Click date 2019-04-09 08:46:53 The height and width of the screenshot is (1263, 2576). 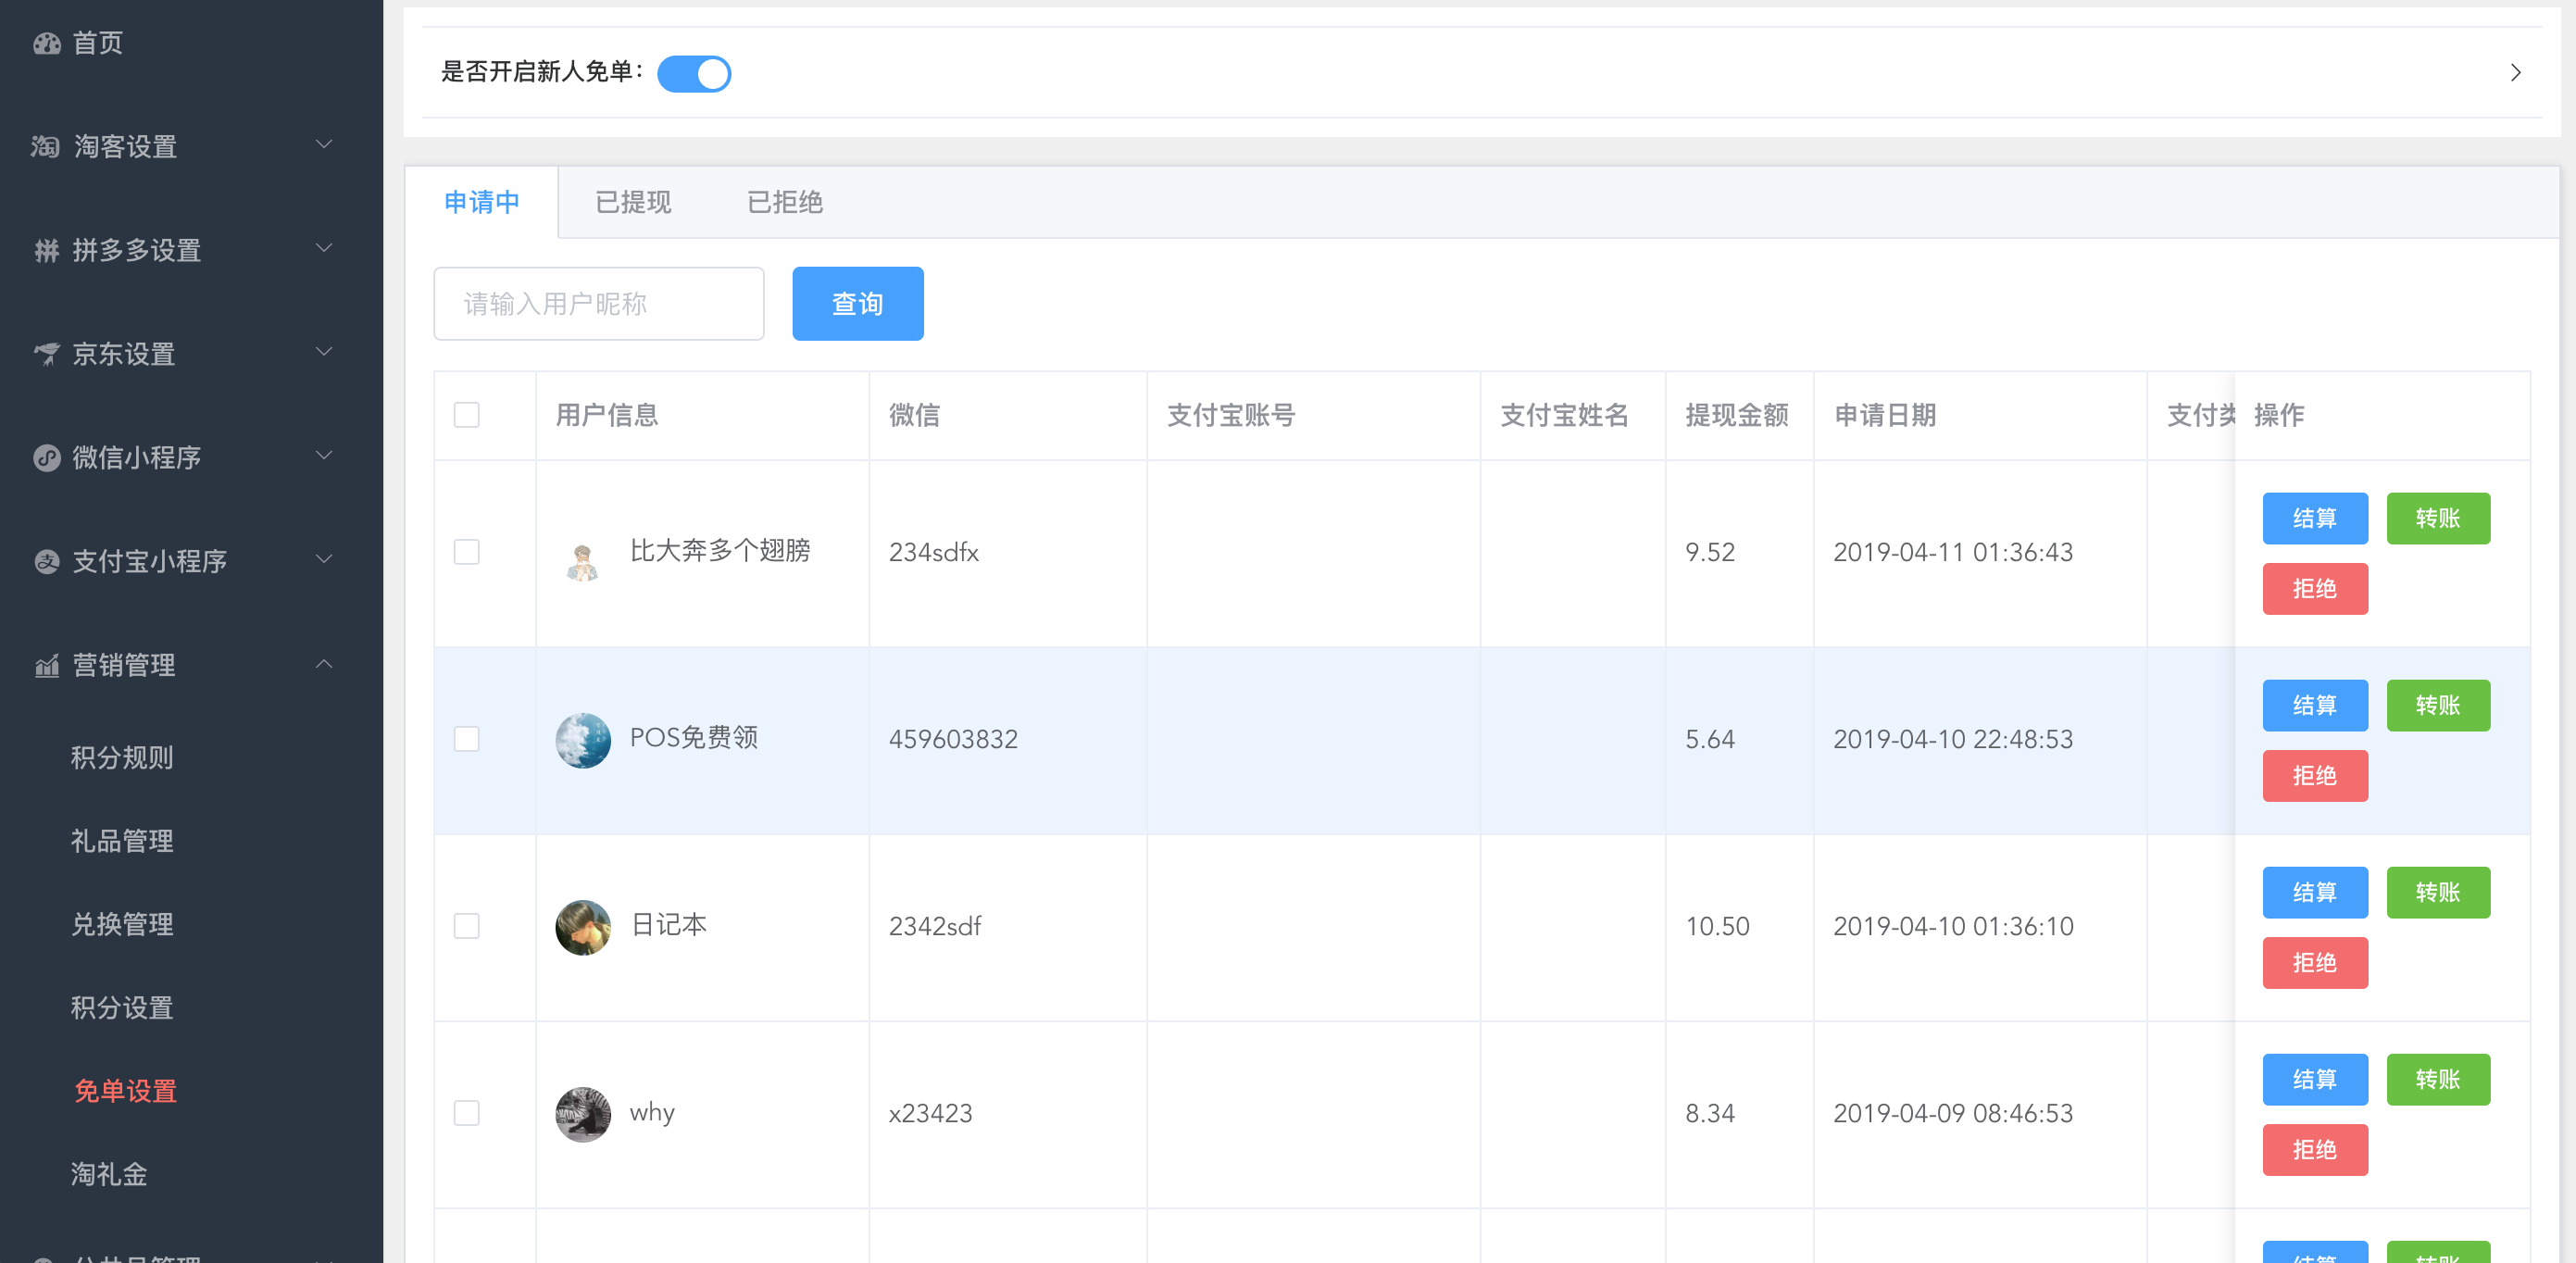1953,1114
